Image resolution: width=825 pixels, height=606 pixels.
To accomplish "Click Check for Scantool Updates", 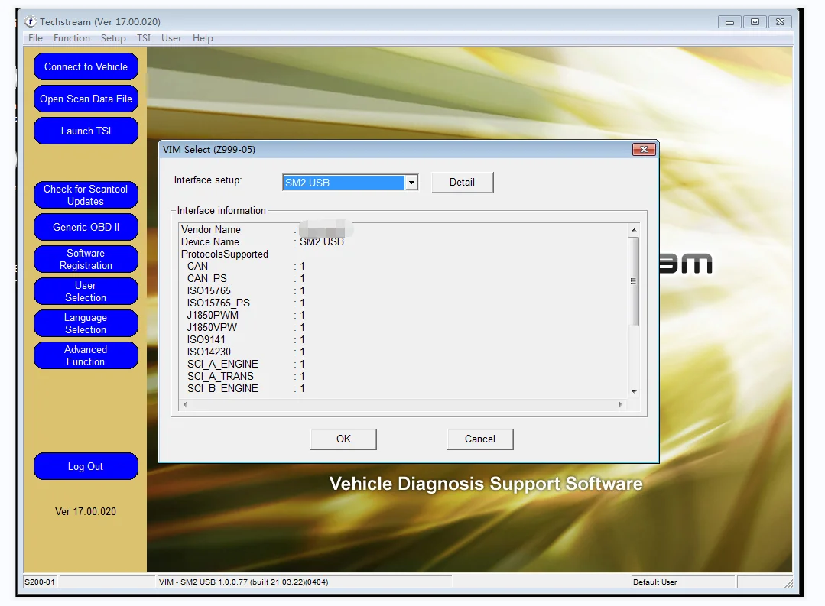I will [86, 195].
